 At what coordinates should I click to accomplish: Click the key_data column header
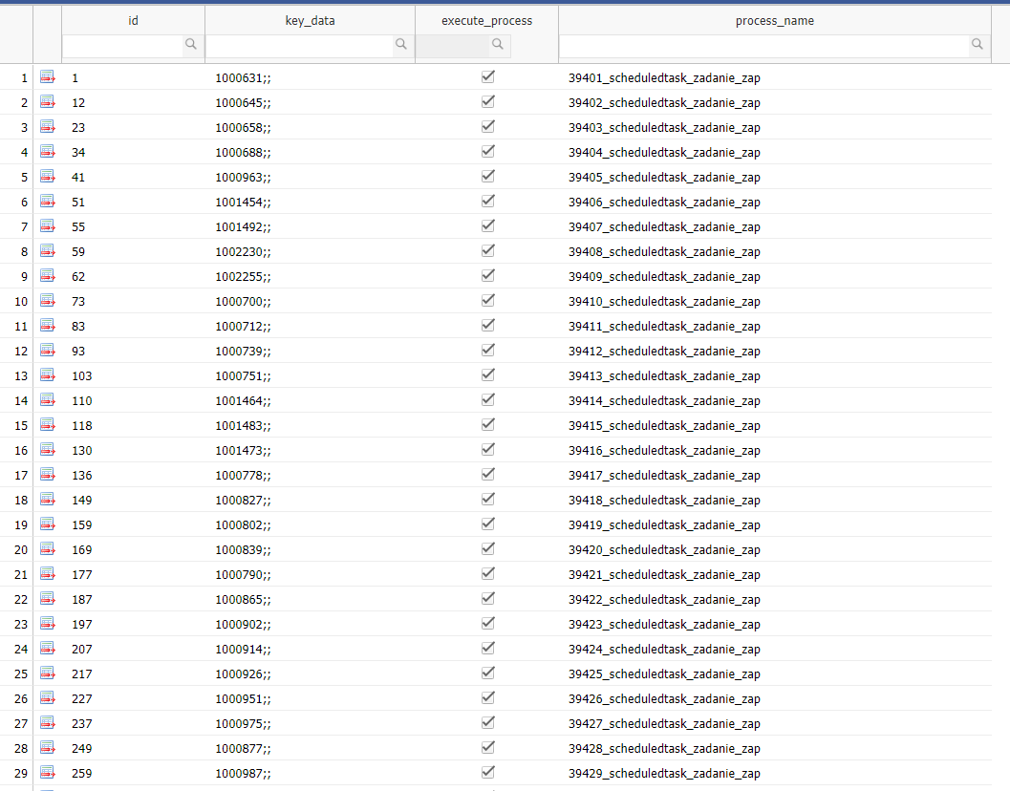pyautogui.click(x=310, y=20)
